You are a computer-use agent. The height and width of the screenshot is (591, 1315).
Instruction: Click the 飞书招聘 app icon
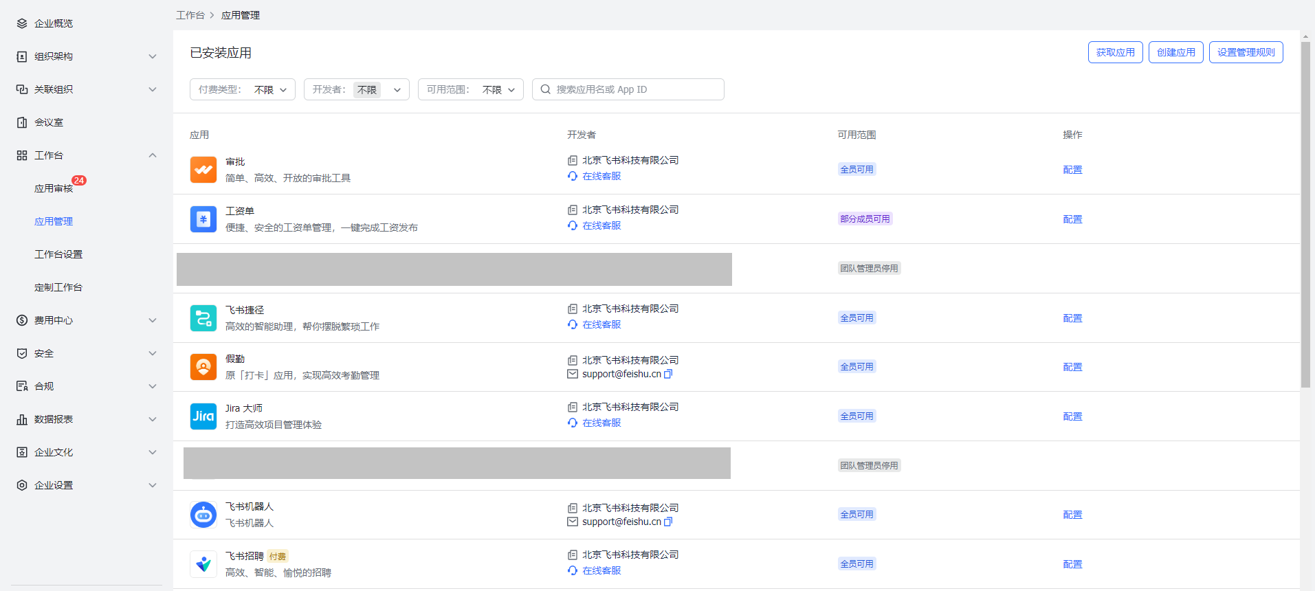[x=203, y=564]
